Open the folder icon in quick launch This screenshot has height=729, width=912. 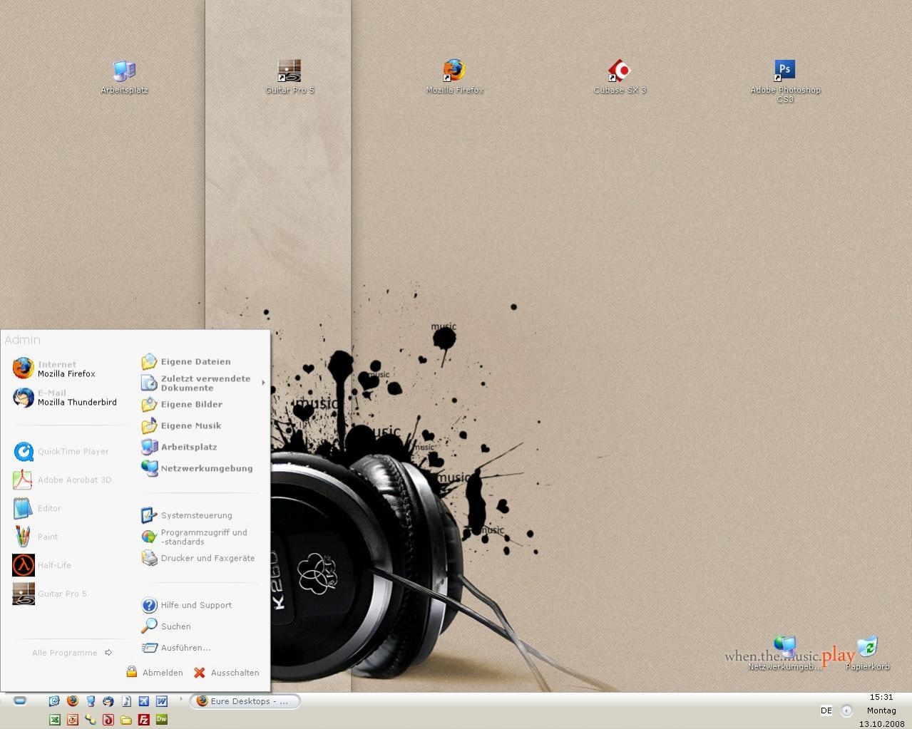[125, 720]
